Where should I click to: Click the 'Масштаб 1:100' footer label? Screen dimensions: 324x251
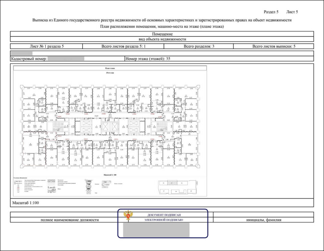coord(25,203)
